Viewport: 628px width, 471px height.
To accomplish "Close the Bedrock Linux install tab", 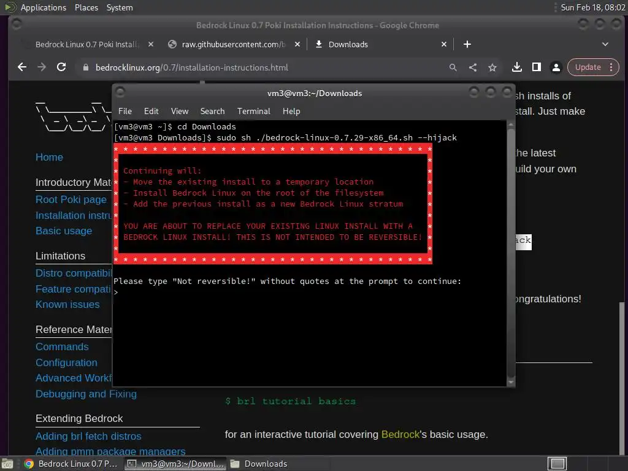I will 151,44.
